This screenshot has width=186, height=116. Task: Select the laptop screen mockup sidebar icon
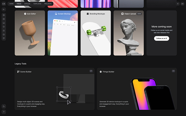click(4, 23)
